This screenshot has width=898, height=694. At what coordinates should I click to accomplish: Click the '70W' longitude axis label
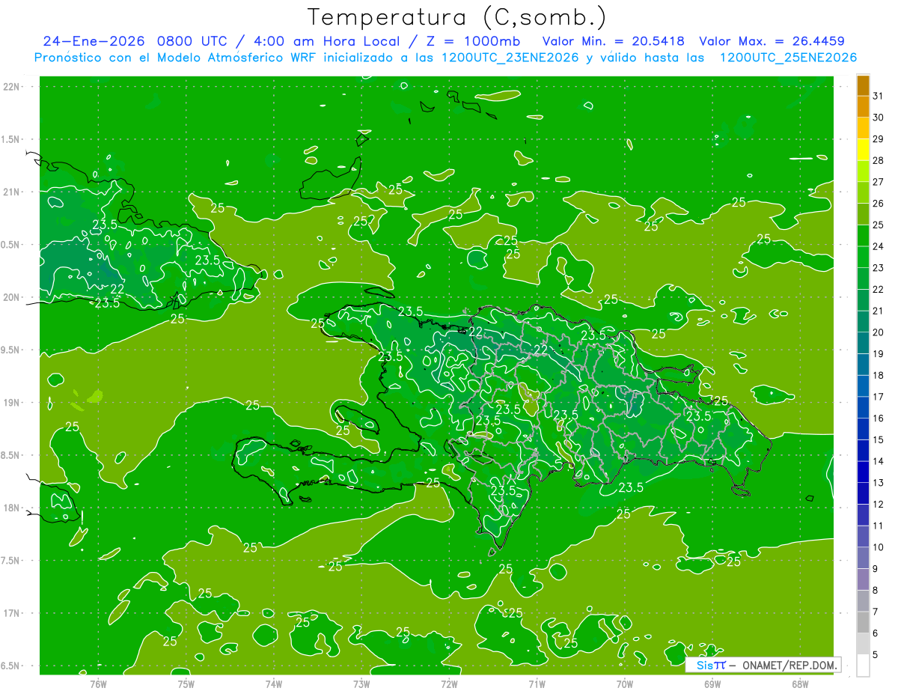pyautogui.click(x=625, y=684)
